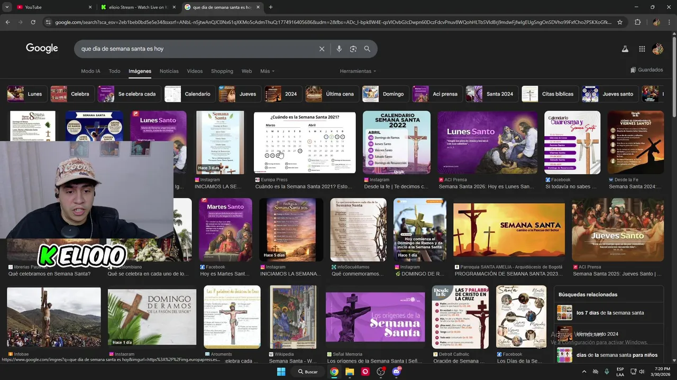Filter images by Lunes chip

click(27, 94)
